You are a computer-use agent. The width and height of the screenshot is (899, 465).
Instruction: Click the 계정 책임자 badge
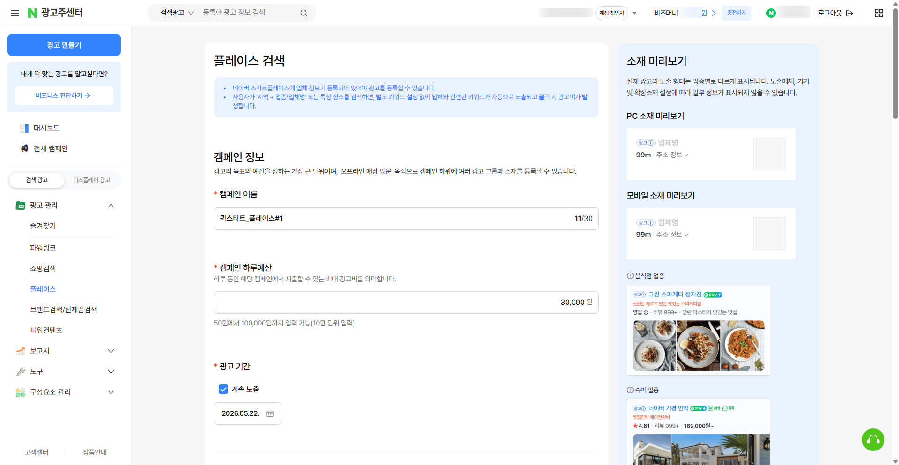pyautogui.click(x=612, y=13)
